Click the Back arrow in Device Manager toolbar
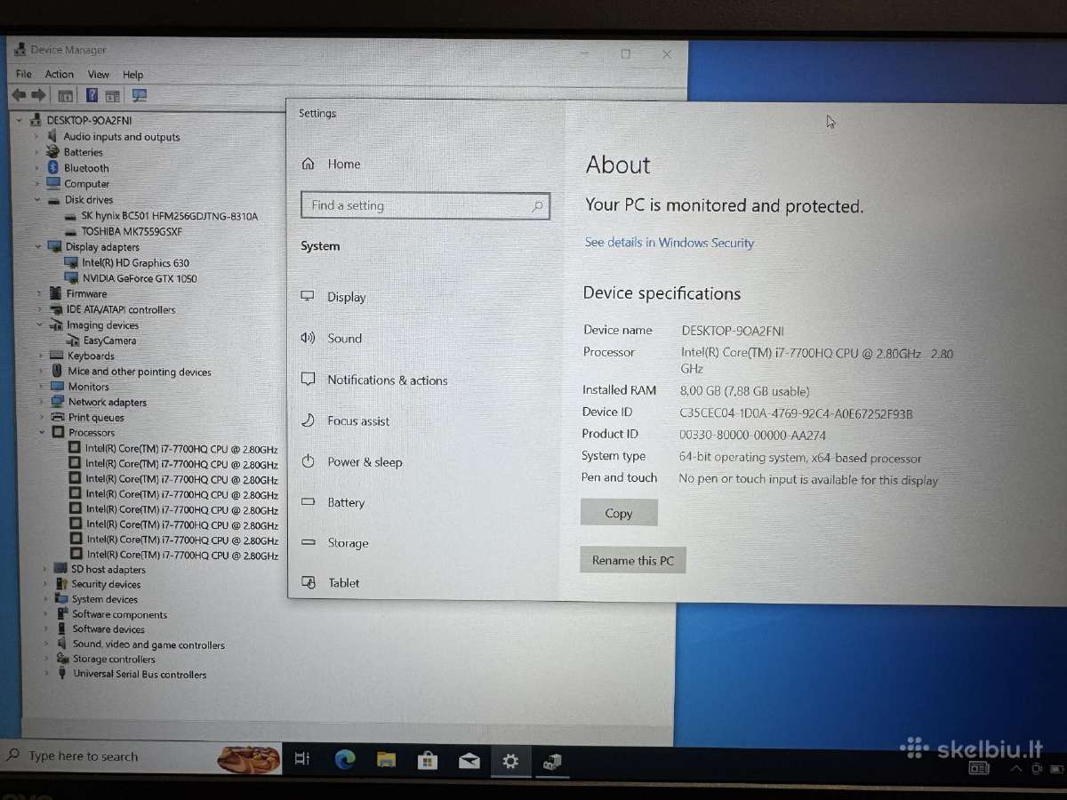 point(19,95)
